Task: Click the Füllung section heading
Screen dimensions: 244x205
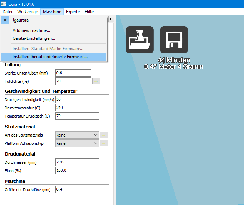Action: [13, 65]
